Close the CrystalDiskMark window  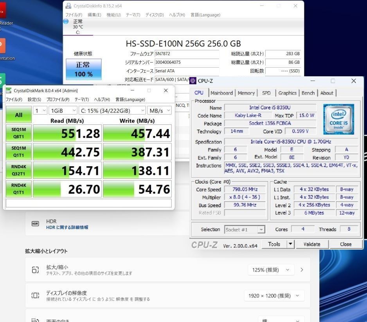166,90
